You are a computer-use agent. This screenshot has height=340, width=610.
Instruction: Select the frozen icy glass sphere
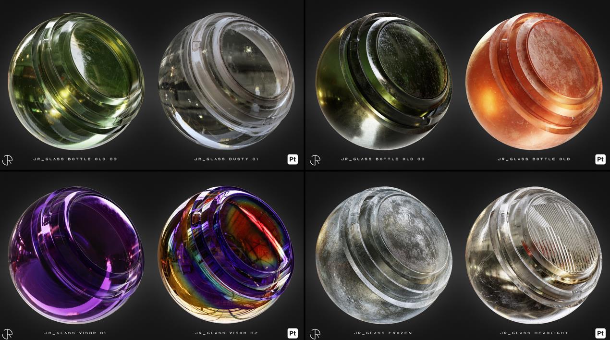(x=384, y=255)
